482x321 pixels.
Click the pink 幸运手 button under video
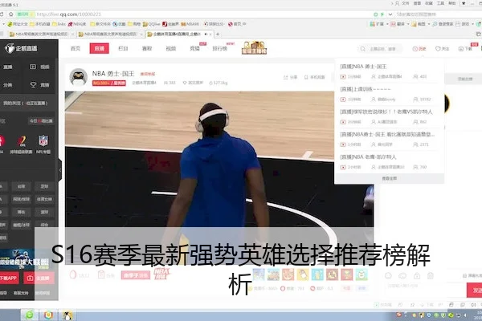pyautogui.click(x=136, y=275)
